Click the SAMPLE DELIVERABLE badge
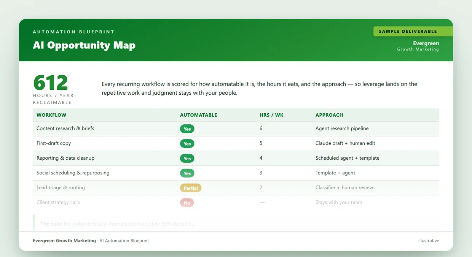 click(x=413, y=32)
